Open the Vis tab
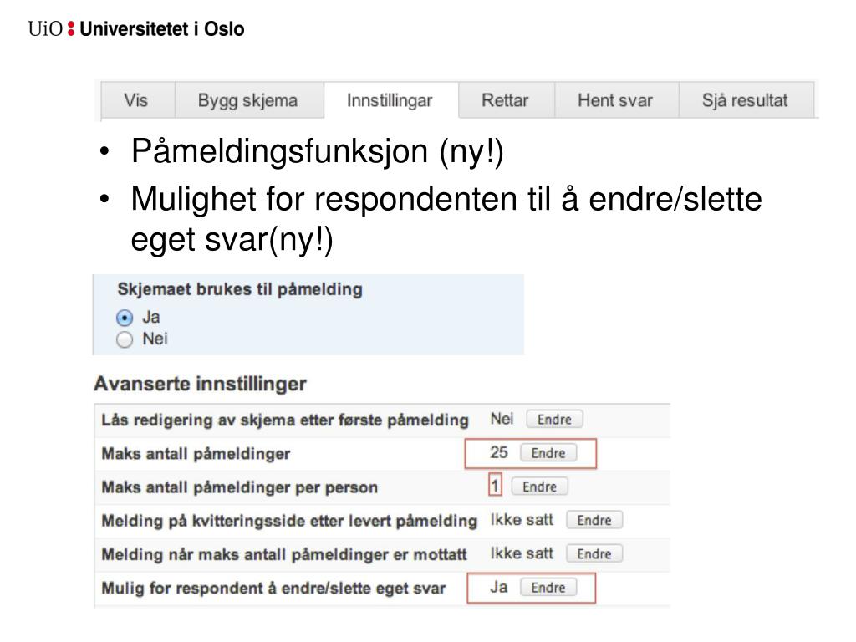 point(138,100)
